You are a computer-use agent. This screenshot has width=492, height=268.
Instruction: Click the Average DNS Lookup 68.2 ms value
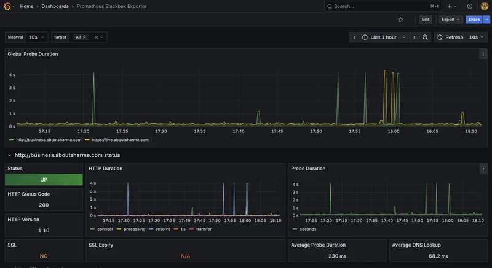point(438,256)
